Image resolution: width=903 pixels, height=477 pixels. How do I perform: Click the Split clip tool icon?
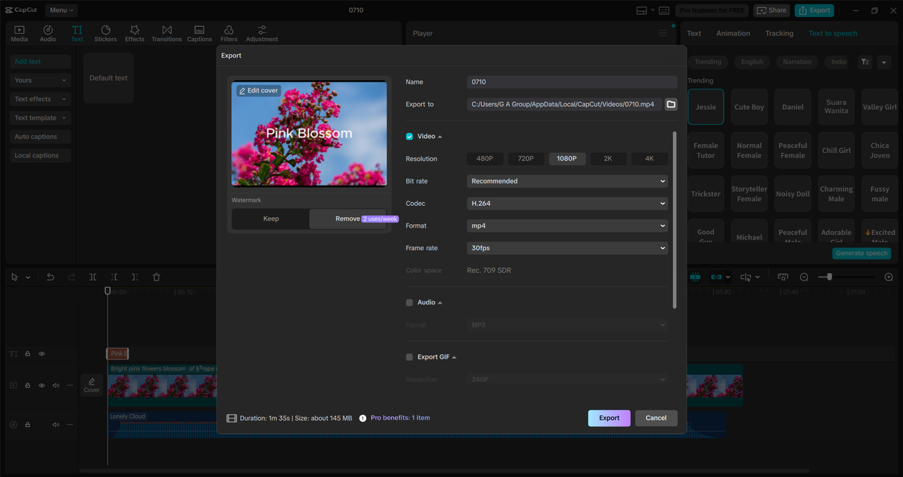pyautogui.click(x=92, y=278)
